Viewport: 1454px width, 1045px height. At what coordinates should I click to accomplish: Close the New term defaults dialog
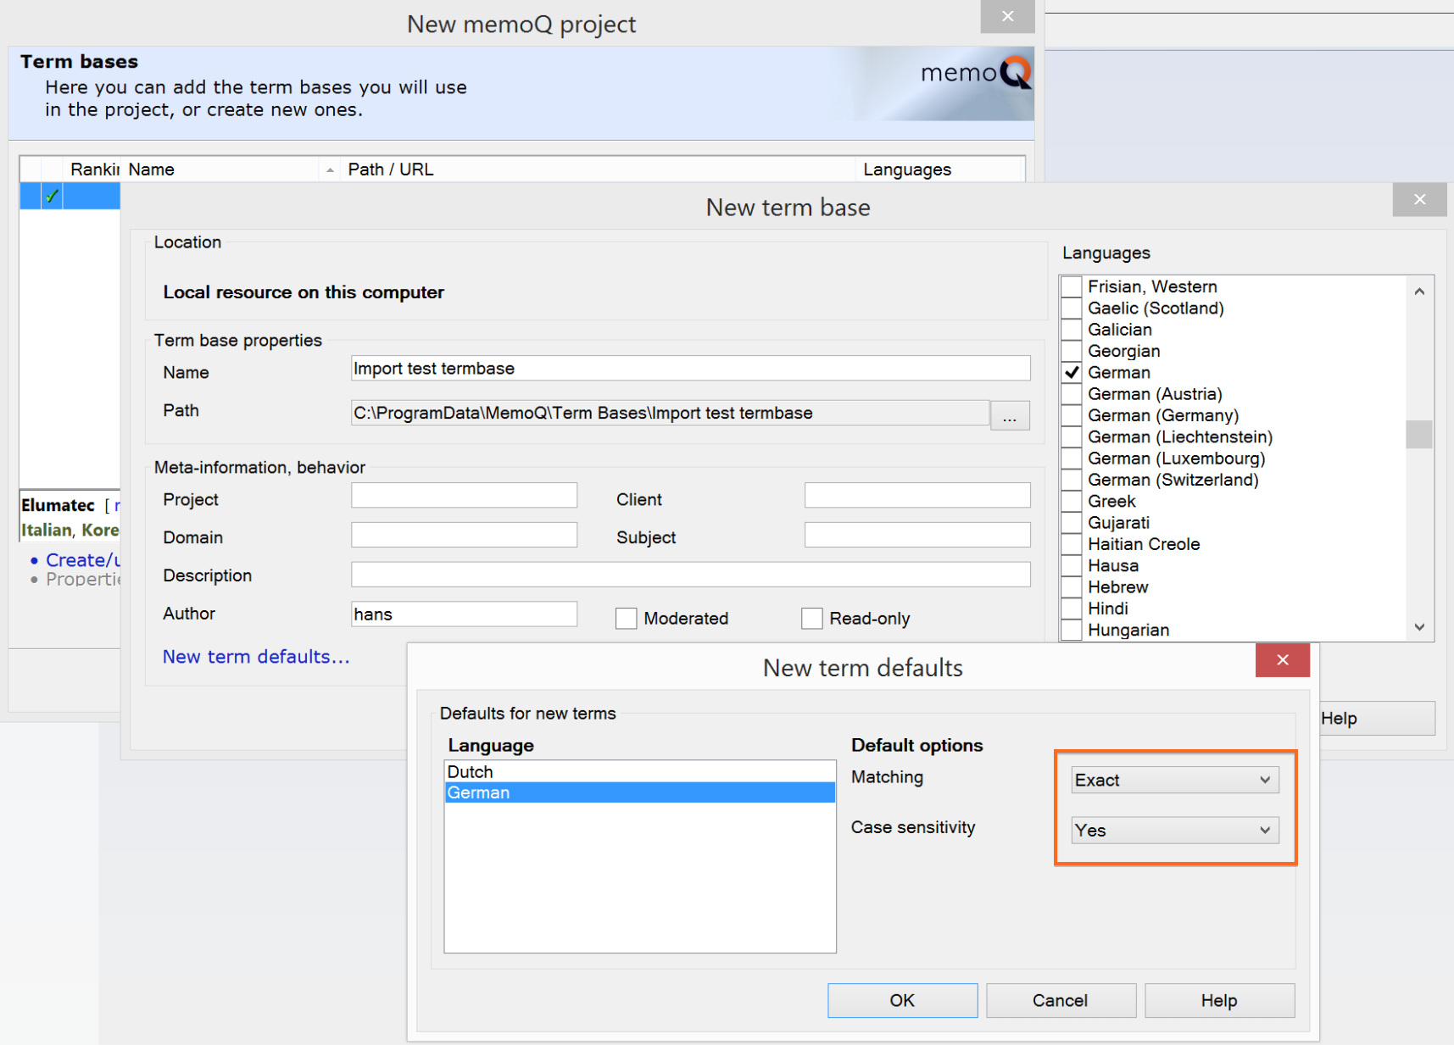[1282, 660]
